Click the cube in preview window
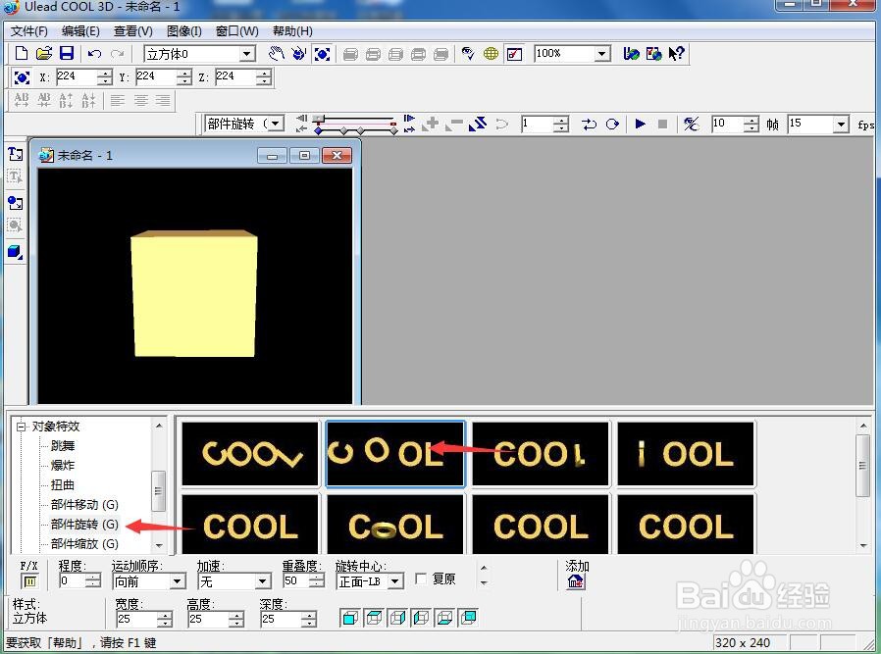Image resolution: width=881 pixels, height=654 pixels. click(x=194, y=293)
